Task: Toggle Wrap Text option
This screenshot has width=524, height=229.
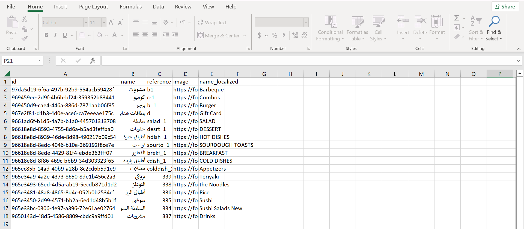Action: click(x=212, y=22)
